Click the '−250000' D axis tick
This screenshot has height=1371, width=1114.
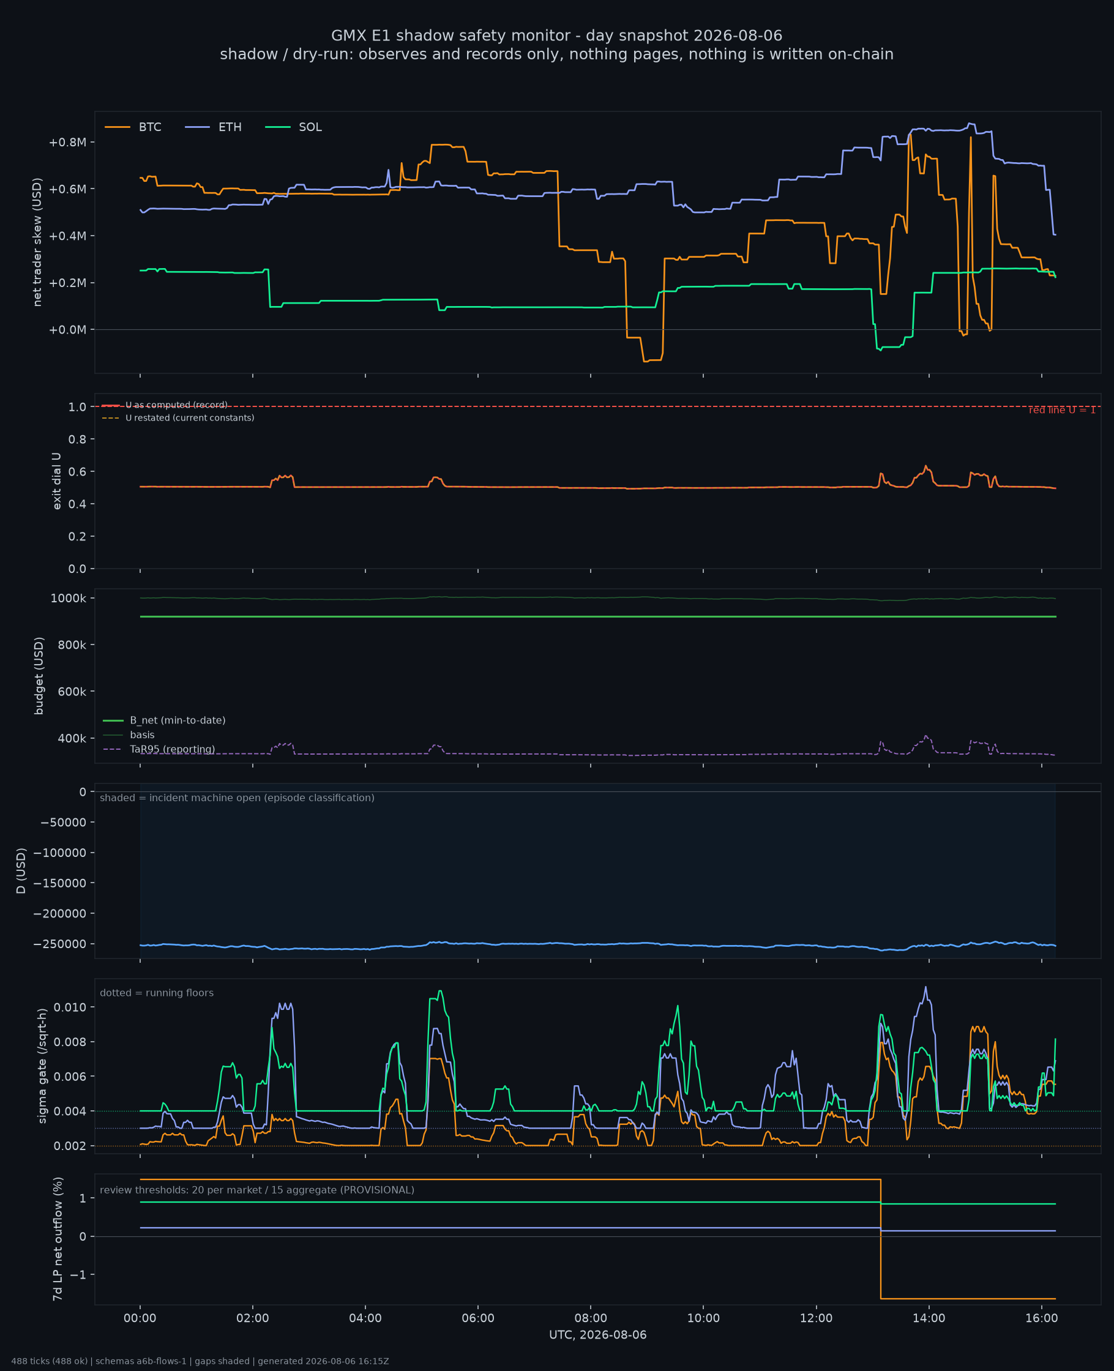(x=60, y=944)
